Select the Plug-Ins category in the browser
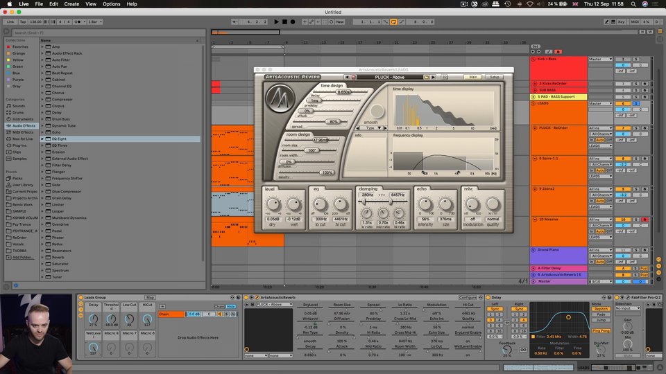The image size is (666, 374). click(x=19, y=145)
